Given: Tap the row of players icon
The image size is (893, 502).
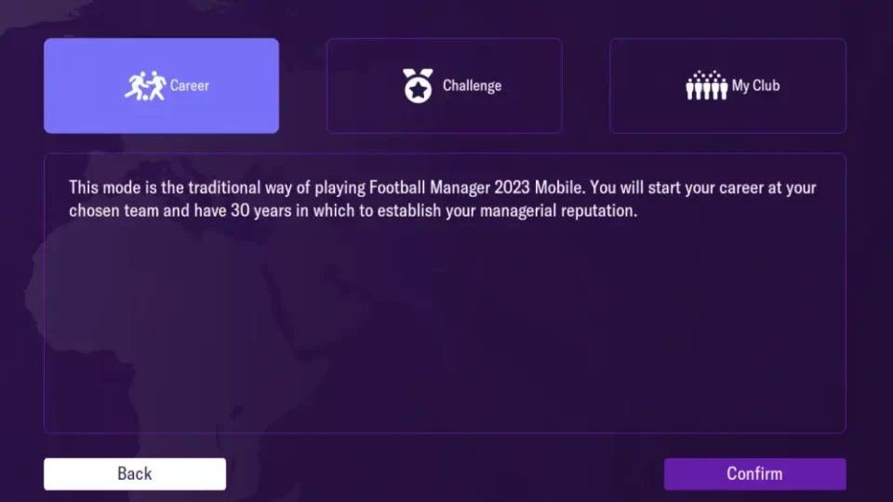Looking at the screenshot, I should (706, 86).
